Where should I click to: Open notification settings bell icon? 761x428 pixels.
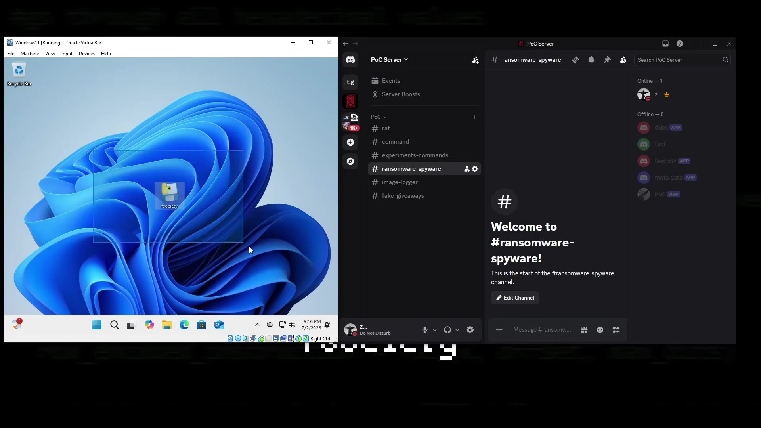[591, 60]
